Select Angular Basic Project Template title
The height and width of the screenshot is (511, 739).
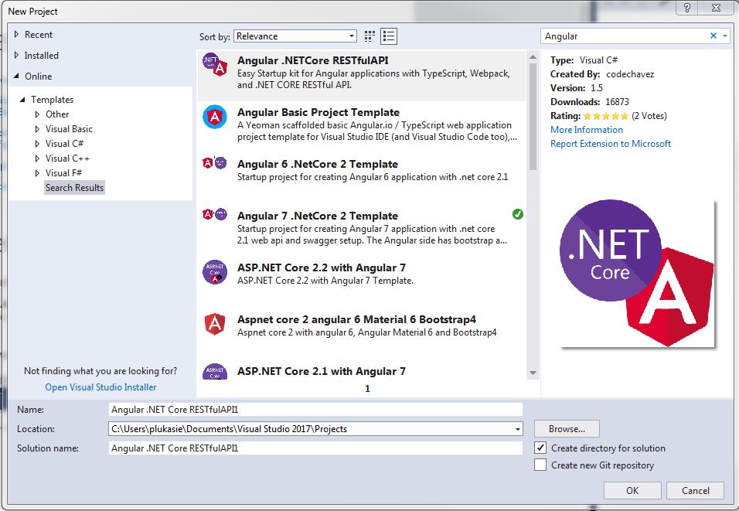click(x=318, y=112)
